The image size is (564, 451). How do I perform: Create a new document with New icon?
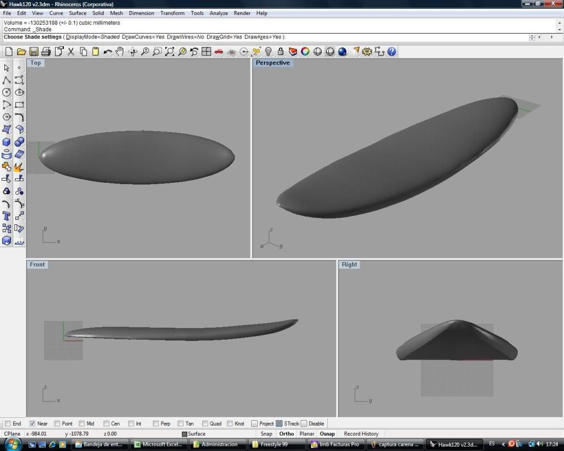tap(9, 52)
